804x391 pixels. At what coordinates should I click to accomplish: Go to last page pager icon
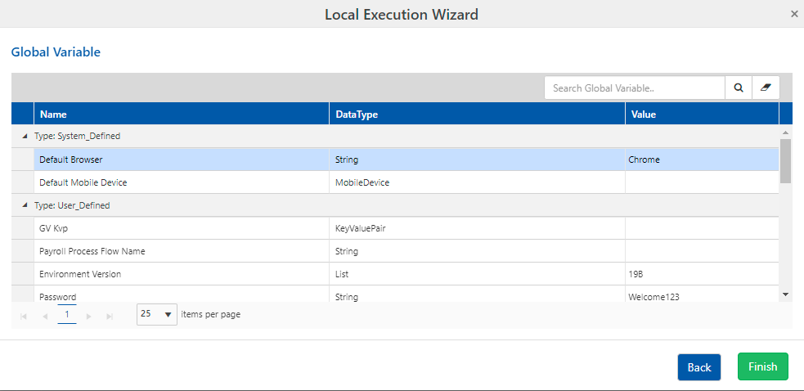pyautogui.click(x=110, y=316)
